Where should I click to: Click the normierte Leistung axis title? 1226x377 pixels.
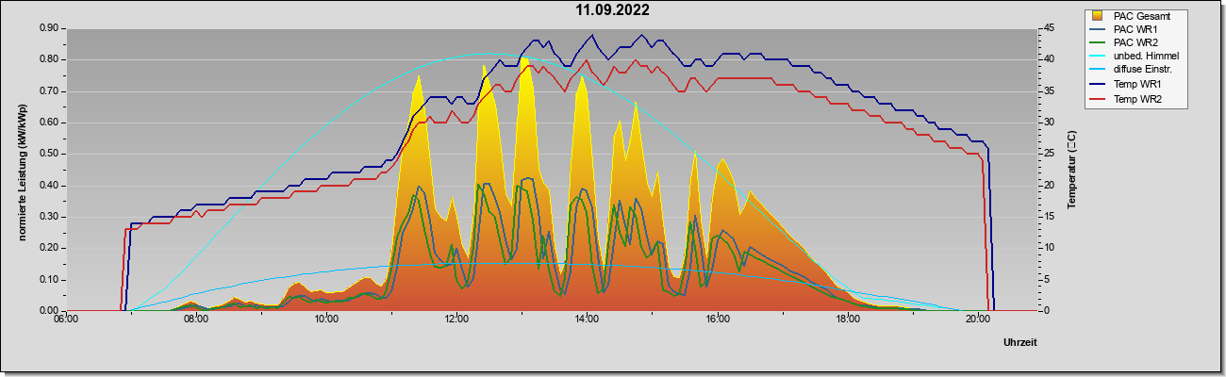(x=22, y=171)
